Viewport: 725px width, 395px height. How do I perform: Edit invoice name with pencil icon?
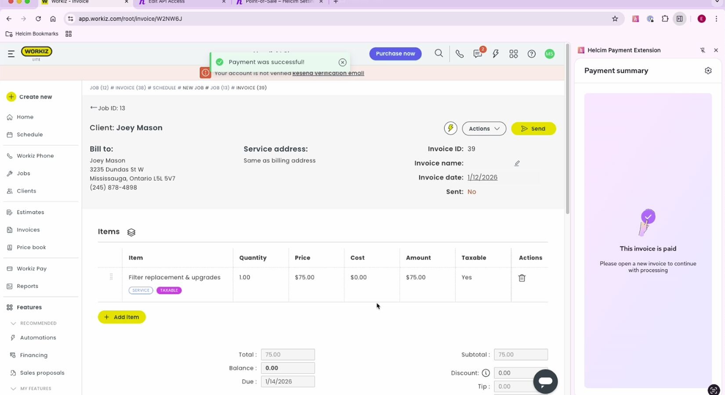click(517, 163)
